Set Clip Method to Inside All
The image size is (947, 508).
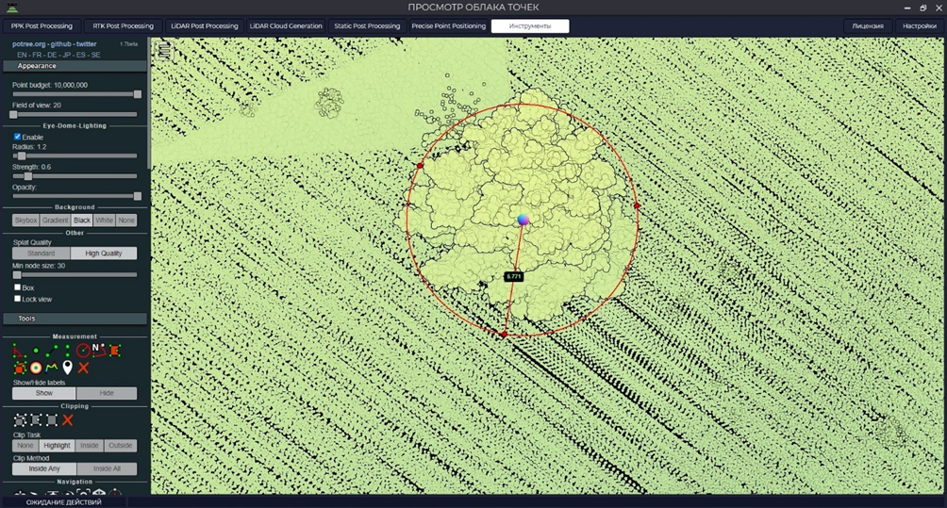(107, 468)
